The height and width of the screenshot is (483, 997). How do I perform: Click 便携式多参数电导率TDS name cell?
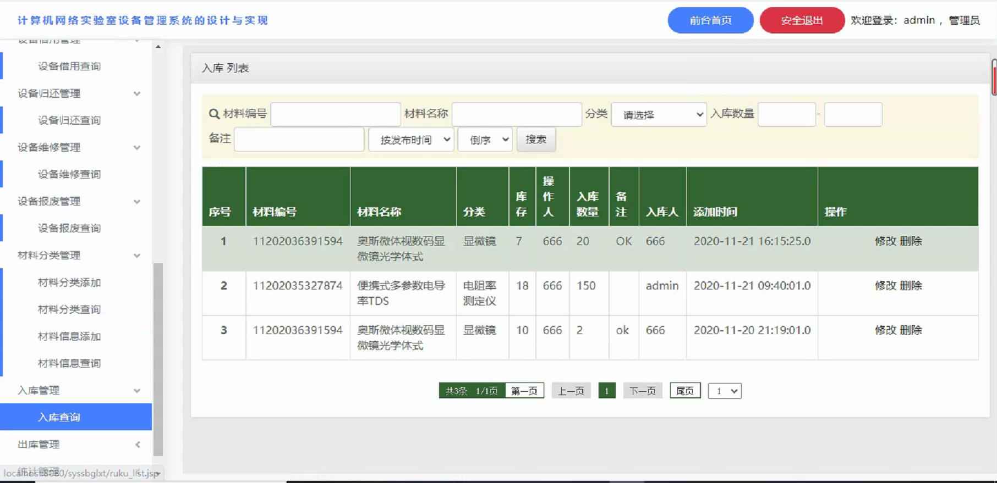[x=402, y=293]
